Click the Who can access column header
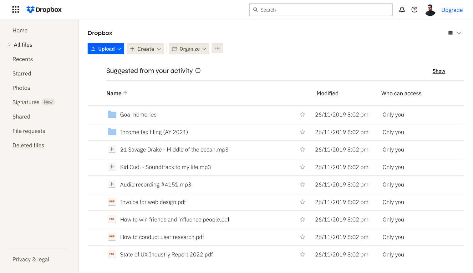This screenshot has width=473, height=273. tap(401, 93)
